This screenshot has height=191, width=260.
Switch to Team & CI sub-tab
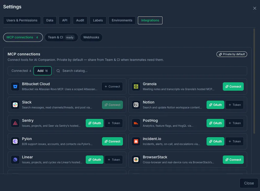(61, 37)
